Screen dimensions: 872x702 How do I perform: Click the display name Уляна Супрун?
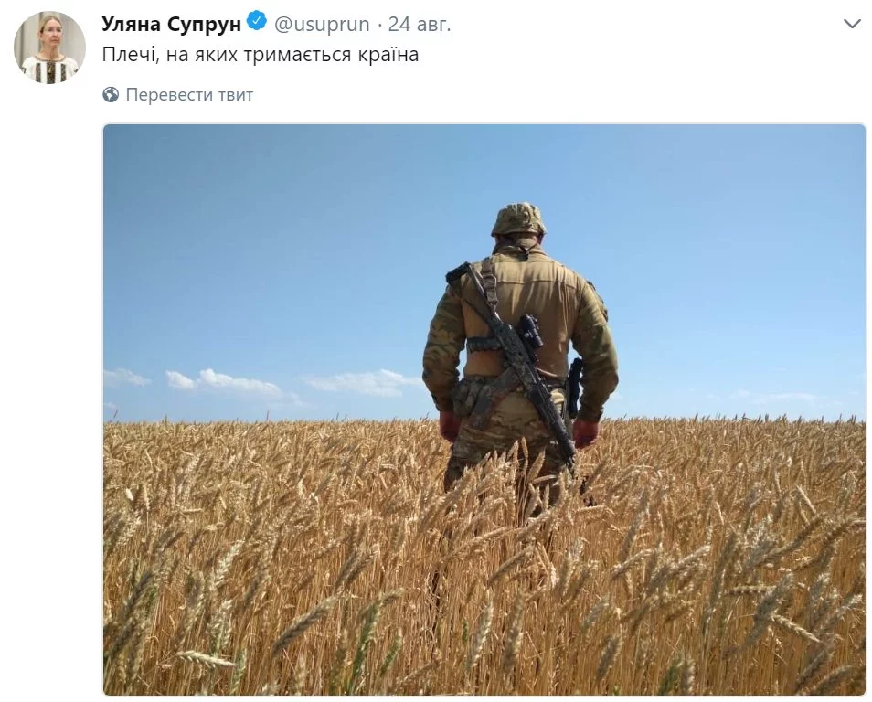pos(171,24)
